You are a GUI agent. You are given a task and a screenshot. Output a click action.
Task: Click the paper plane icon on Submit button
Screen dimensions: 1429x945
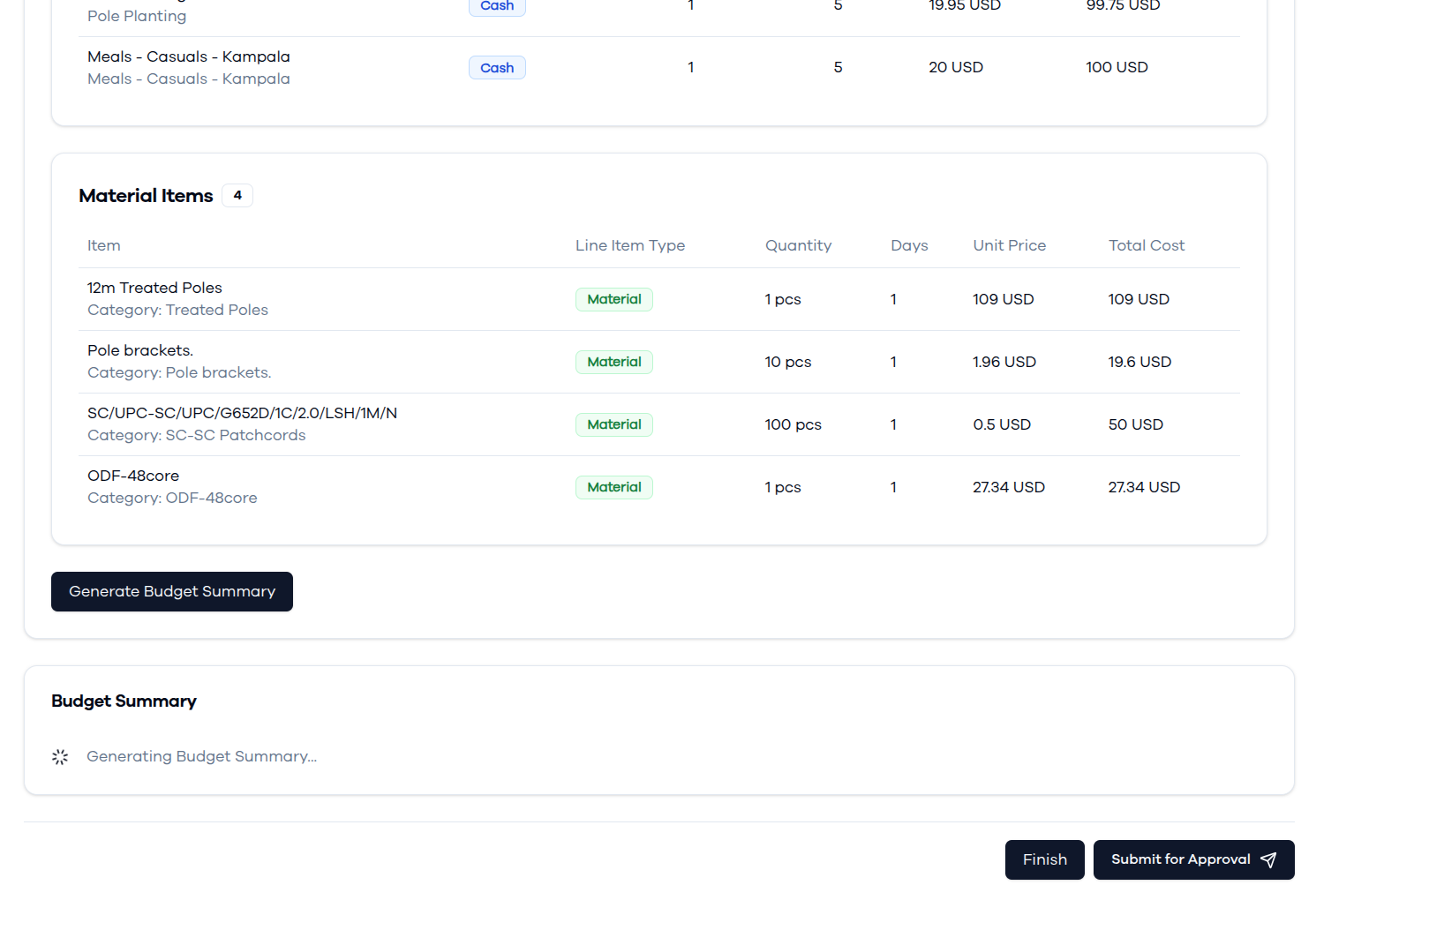tap(1268, 860)
